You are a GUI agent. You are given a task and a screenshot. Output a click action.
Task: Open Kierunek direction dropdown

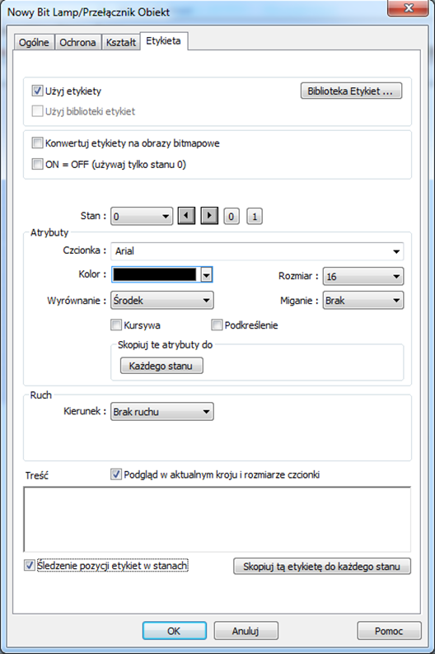tap(162, 412)
